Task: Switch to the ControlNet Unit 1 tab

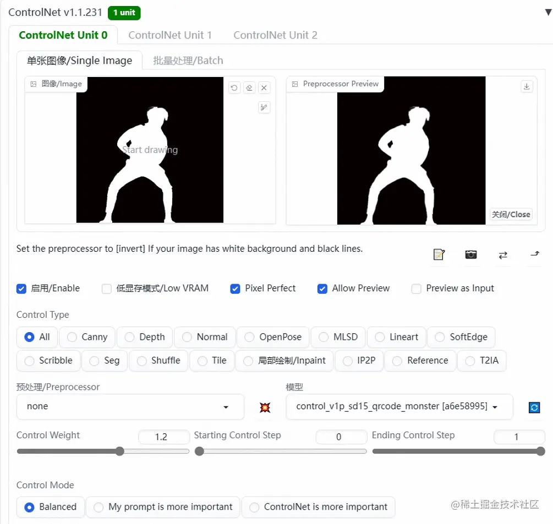Action: coord(171,35)
